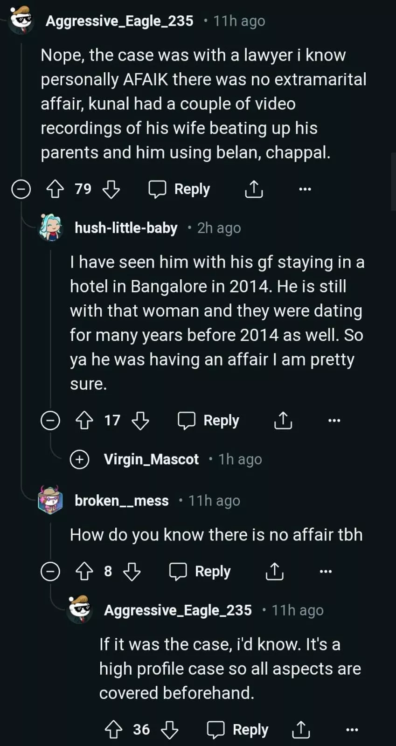Expand Virgin_Mascot's collapsed comment

click(x=79, y=459)
